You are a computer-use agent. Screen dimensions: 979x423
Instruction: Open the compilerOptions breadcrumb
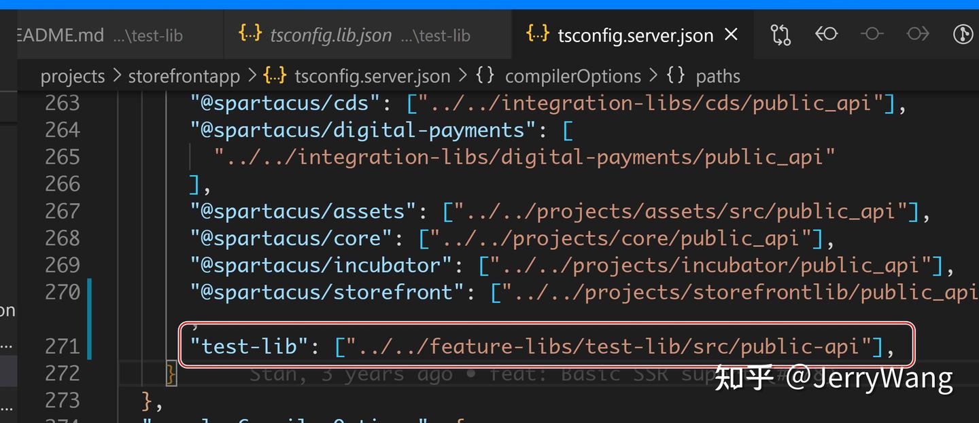(x=572, y=76)
